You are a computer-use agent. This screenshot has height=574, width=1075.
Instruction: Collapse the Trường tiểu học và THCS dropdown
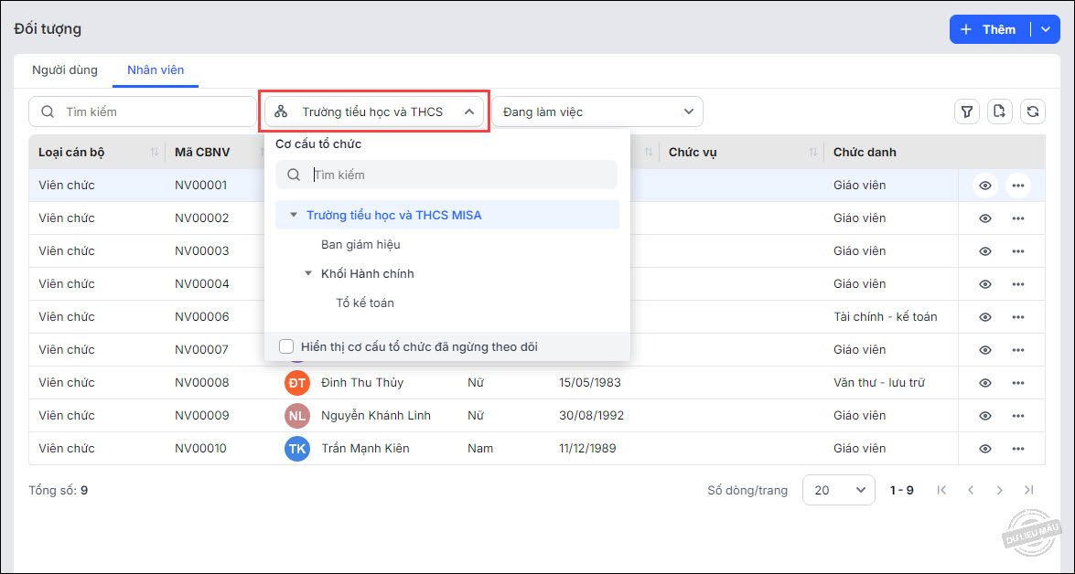click(468, 112)
